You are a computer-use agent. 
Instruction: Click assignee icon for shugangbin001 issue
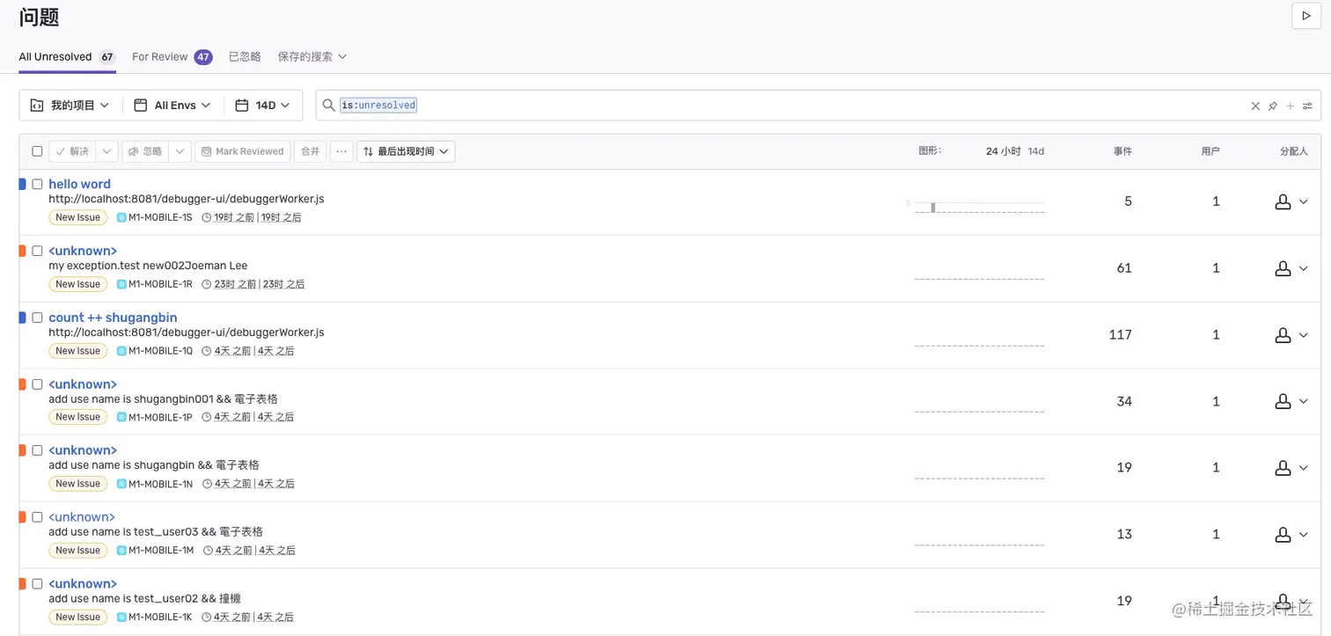click(x=1283, y=401)
